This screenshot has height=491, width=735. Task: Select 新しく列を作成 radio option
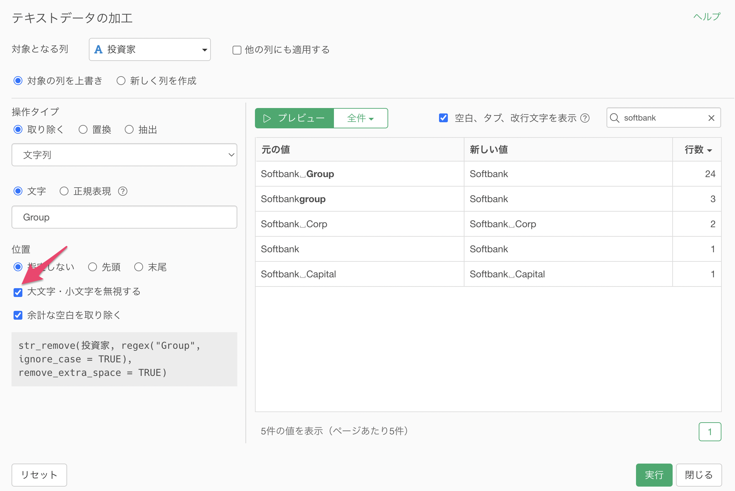coord(121,81)
